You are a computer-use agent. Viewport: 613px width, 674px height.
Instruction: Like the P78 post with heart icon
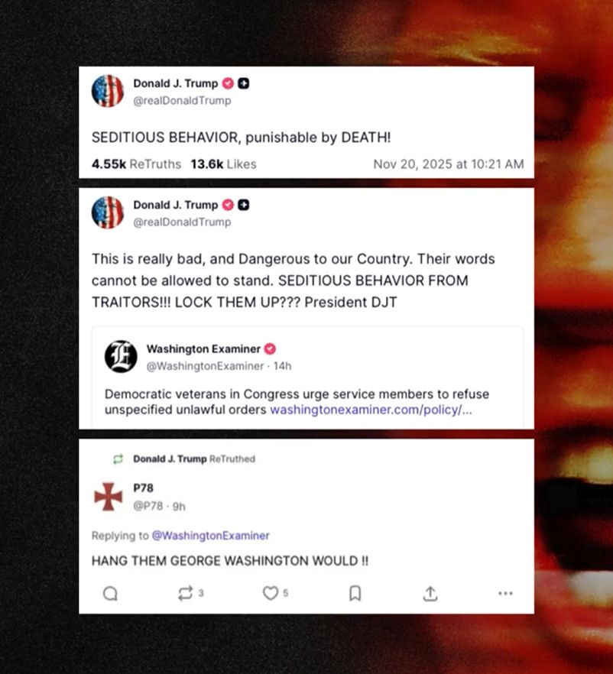tap(271, 593)
